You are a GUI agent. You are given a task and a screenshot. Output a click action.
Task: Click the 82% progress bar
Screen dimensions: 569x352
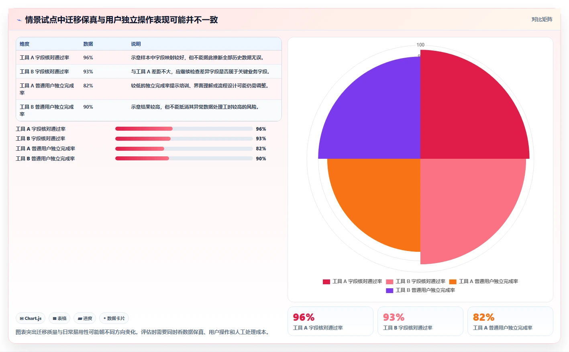coord(184,149)
